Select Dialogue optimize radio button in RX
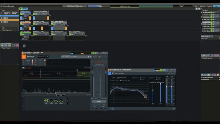This screenshot has height=124, width=220. 140,78
